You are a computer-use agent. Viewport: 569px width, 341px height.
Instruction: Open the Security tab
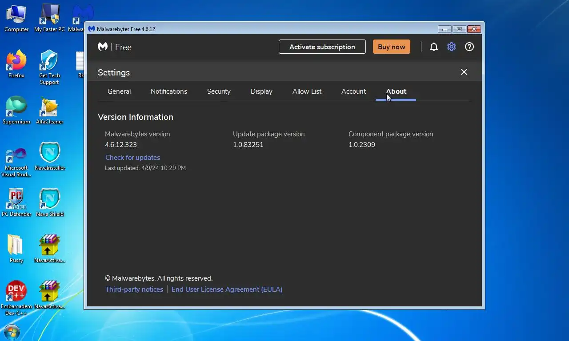pyautogui.click(x=219, y=91)
